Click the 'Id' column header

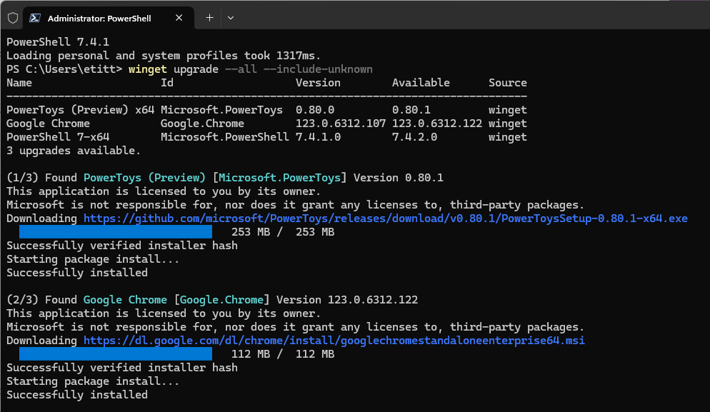[x=167, y=83]
